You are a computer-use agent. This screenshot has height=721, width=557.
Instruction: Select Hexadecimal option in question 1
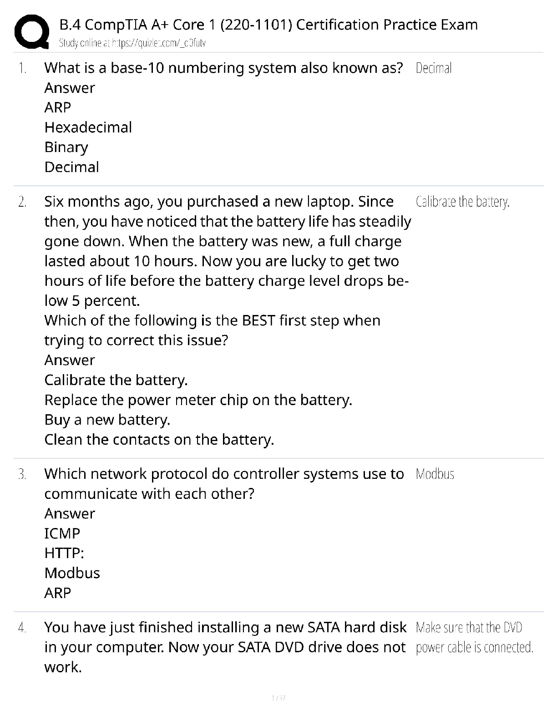[x=88, y=127]
